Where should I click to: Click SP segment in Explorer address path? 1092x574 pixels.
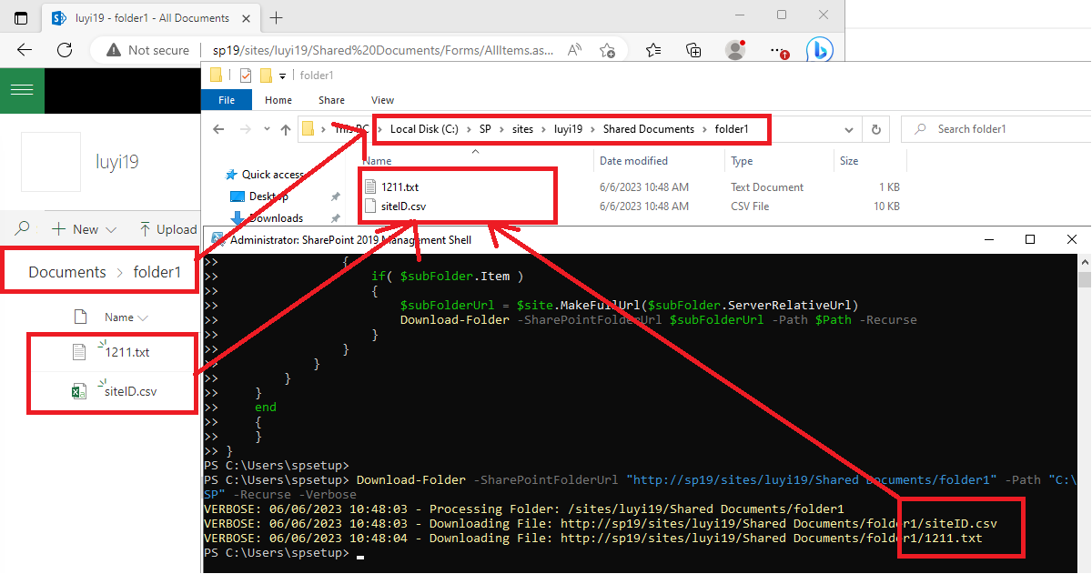click(x=485, y=129)
